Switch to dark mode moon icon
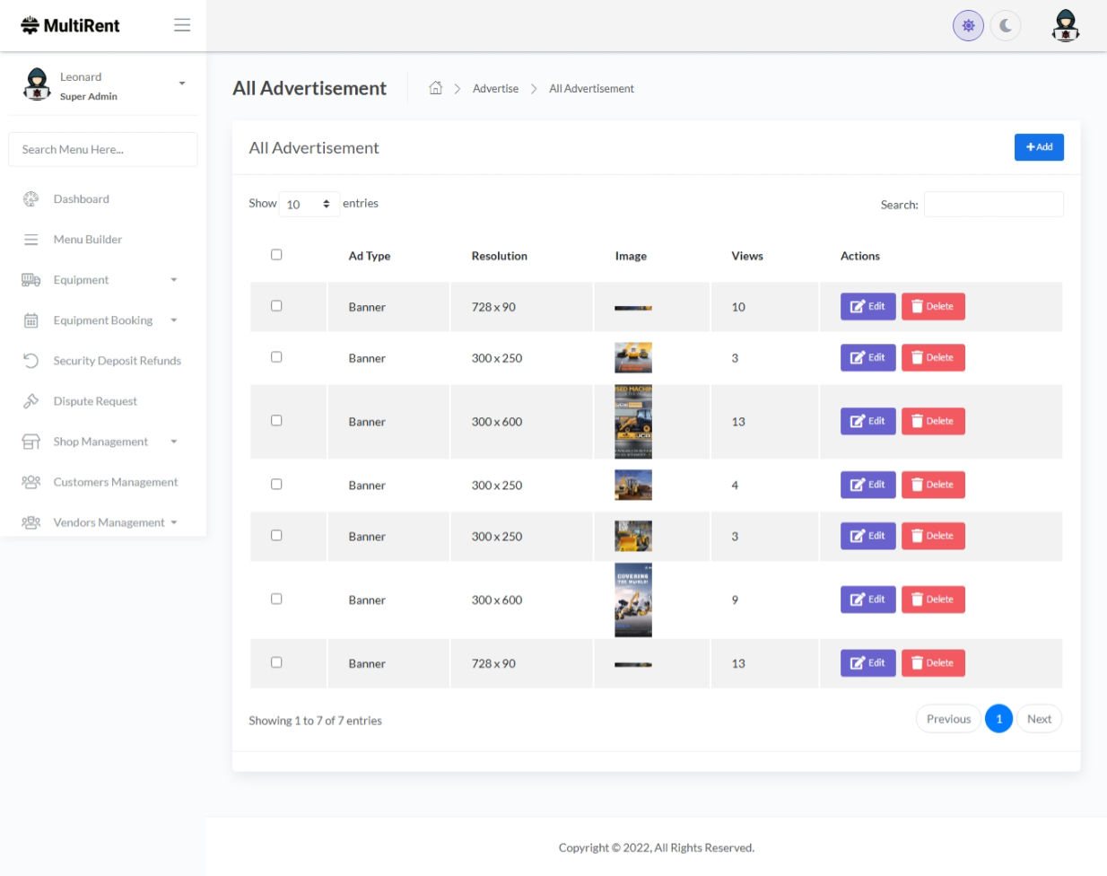The image size is (1107, 876). (x=1006, y=26)
